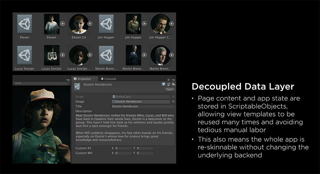The height and width of the screenshot is (174, 320).
Task: Select the Martin Brenn... circular portrait thumbnail
Action: click(x=161, y=55)
